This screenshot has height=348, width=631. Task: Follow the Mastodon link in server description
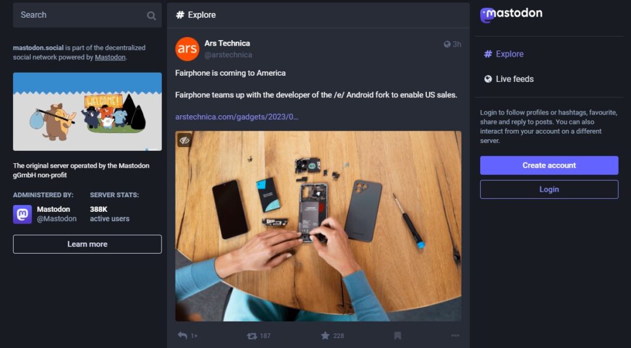(x=110, y=57)
